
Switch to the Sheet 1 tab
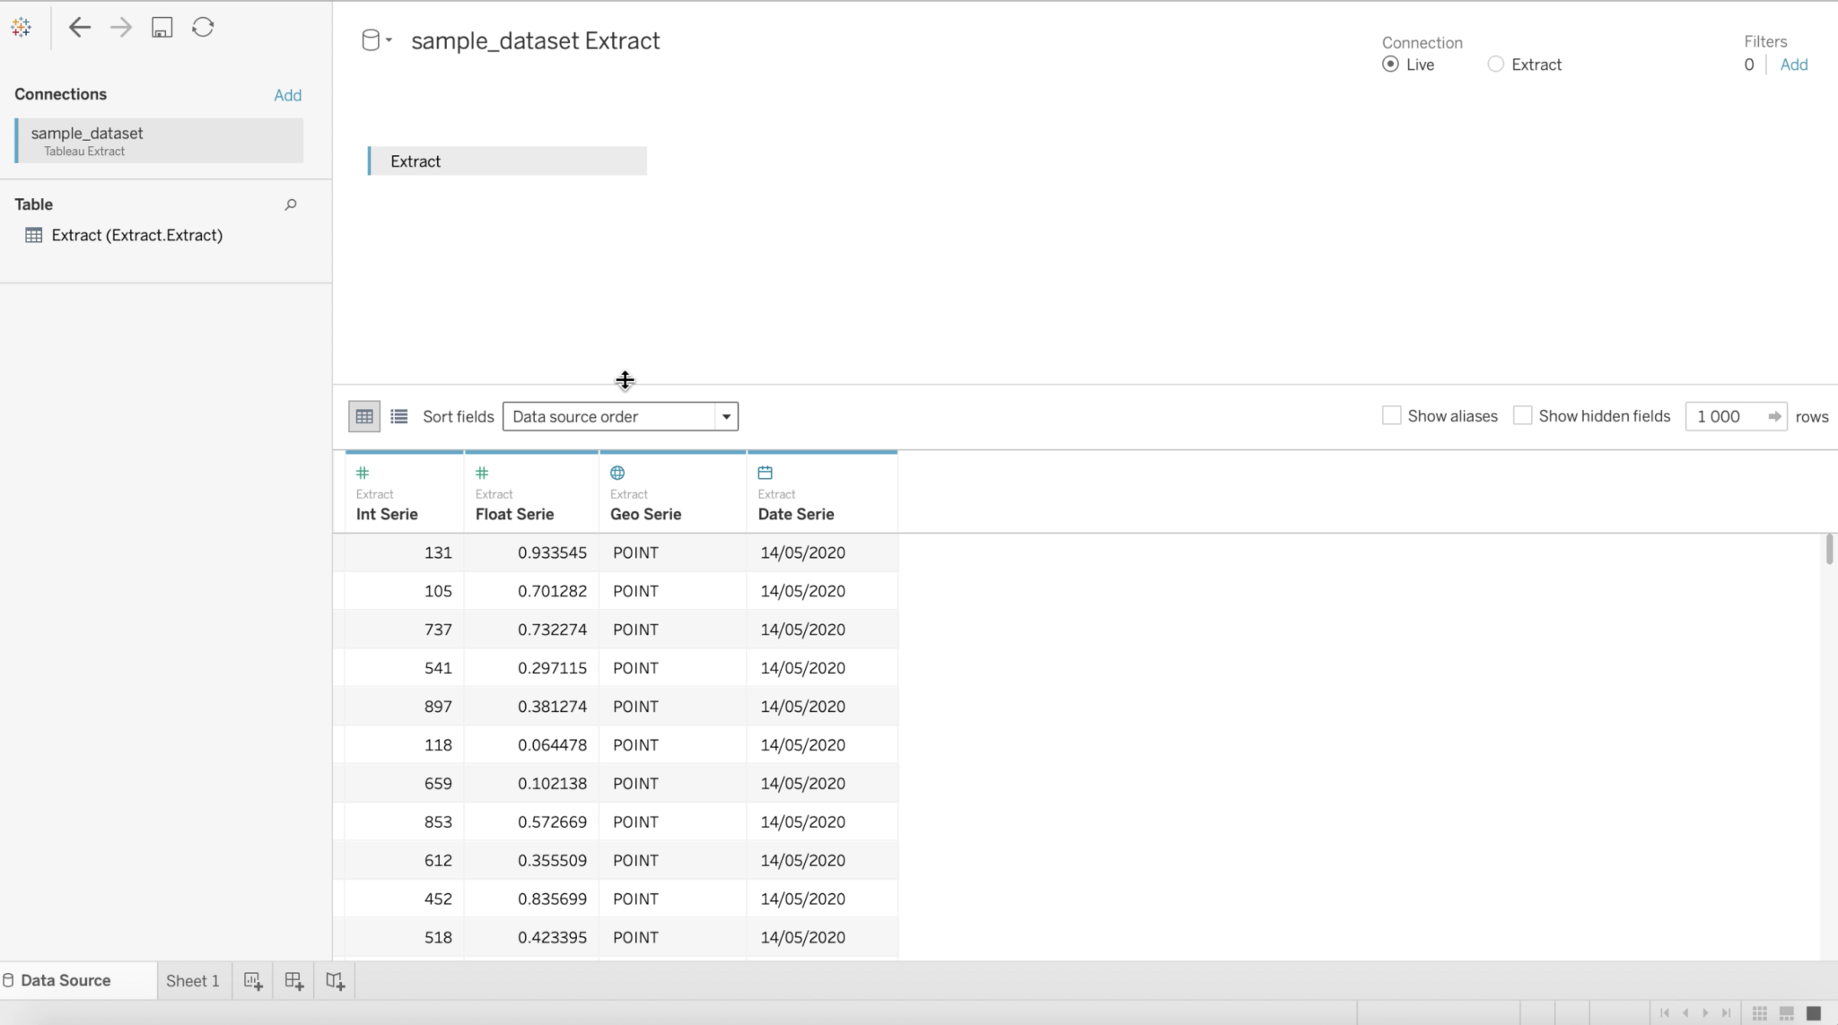pyautogui.click(x=192, y=980)
